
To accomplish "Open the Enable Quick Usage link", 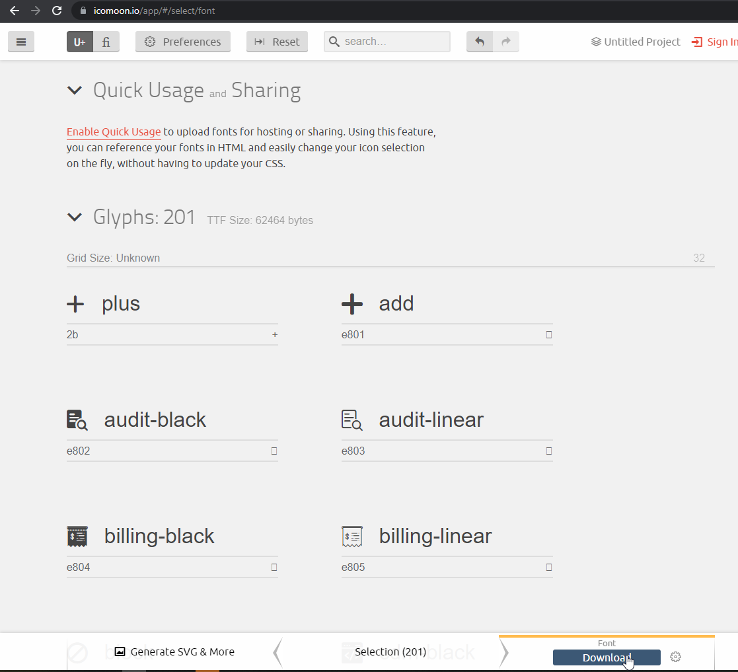I will (x=114, y=131).
